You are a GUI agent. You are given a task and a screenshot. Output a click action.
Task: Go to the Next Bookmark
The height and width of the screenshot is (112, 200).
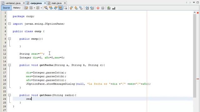click(x=76, y=8)
